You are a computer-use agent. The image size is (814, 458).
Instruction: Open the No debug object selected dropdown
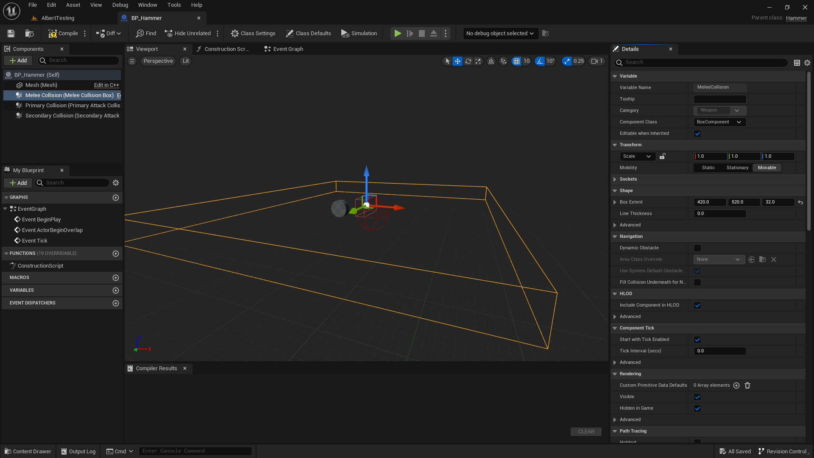pyautogui.click(x=500, y=33)
